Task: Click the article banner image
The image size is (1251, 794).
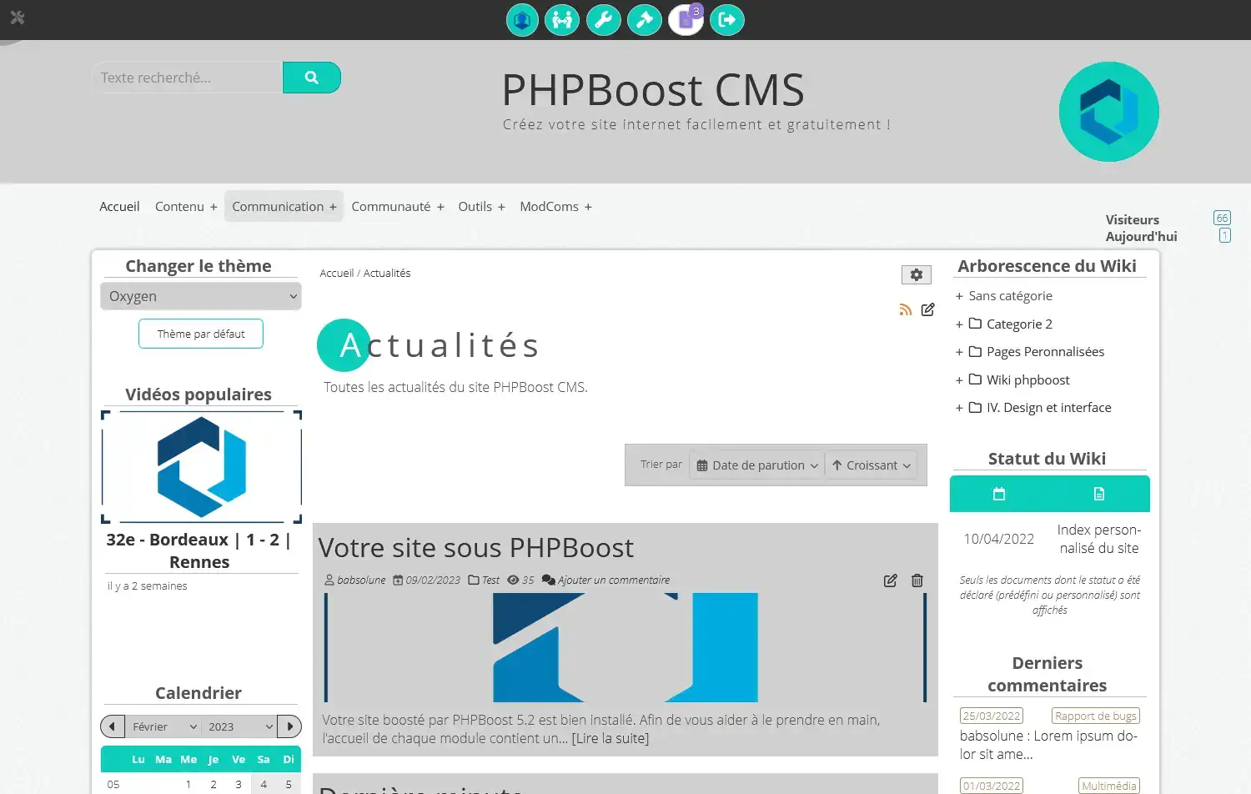Action: 625,647
